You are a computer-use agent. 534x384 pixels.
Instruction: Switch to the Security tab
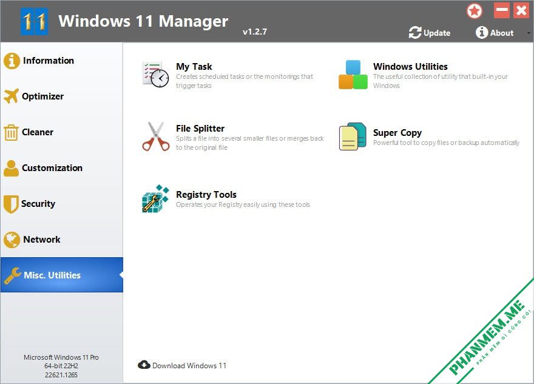(x=62, y=204)
